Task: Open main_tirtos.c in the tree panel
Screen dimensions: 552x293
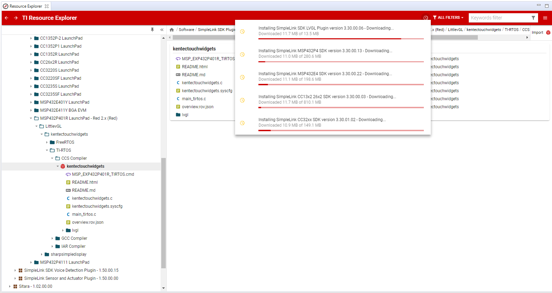Action: pyautogui.click(x=84, y=214)
